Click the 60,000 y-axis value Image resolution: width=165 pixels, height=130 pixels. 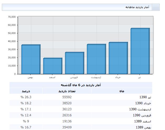pyautogui.click(x=12, y=25)
